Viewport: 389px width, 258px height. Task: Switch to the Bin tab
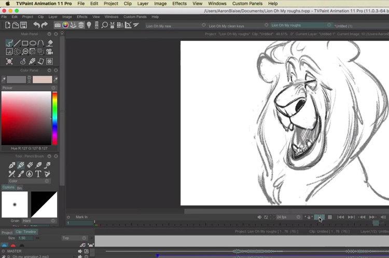point(19,188)
